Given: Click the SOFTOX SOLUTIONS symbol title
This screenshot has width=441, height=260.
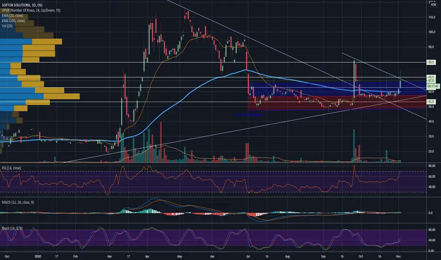Looking at the screenshot, I should (x=22, y=5).
